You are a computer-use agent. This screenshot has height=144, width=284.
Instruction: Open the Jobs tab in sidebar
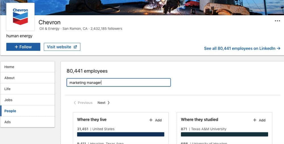(x=28, y=100)
